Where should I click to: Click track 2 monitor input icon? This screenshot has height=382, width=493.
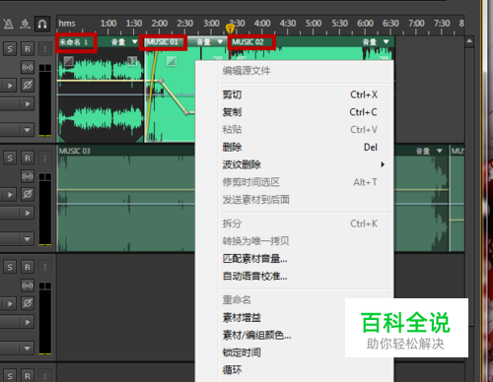[28, 176]
